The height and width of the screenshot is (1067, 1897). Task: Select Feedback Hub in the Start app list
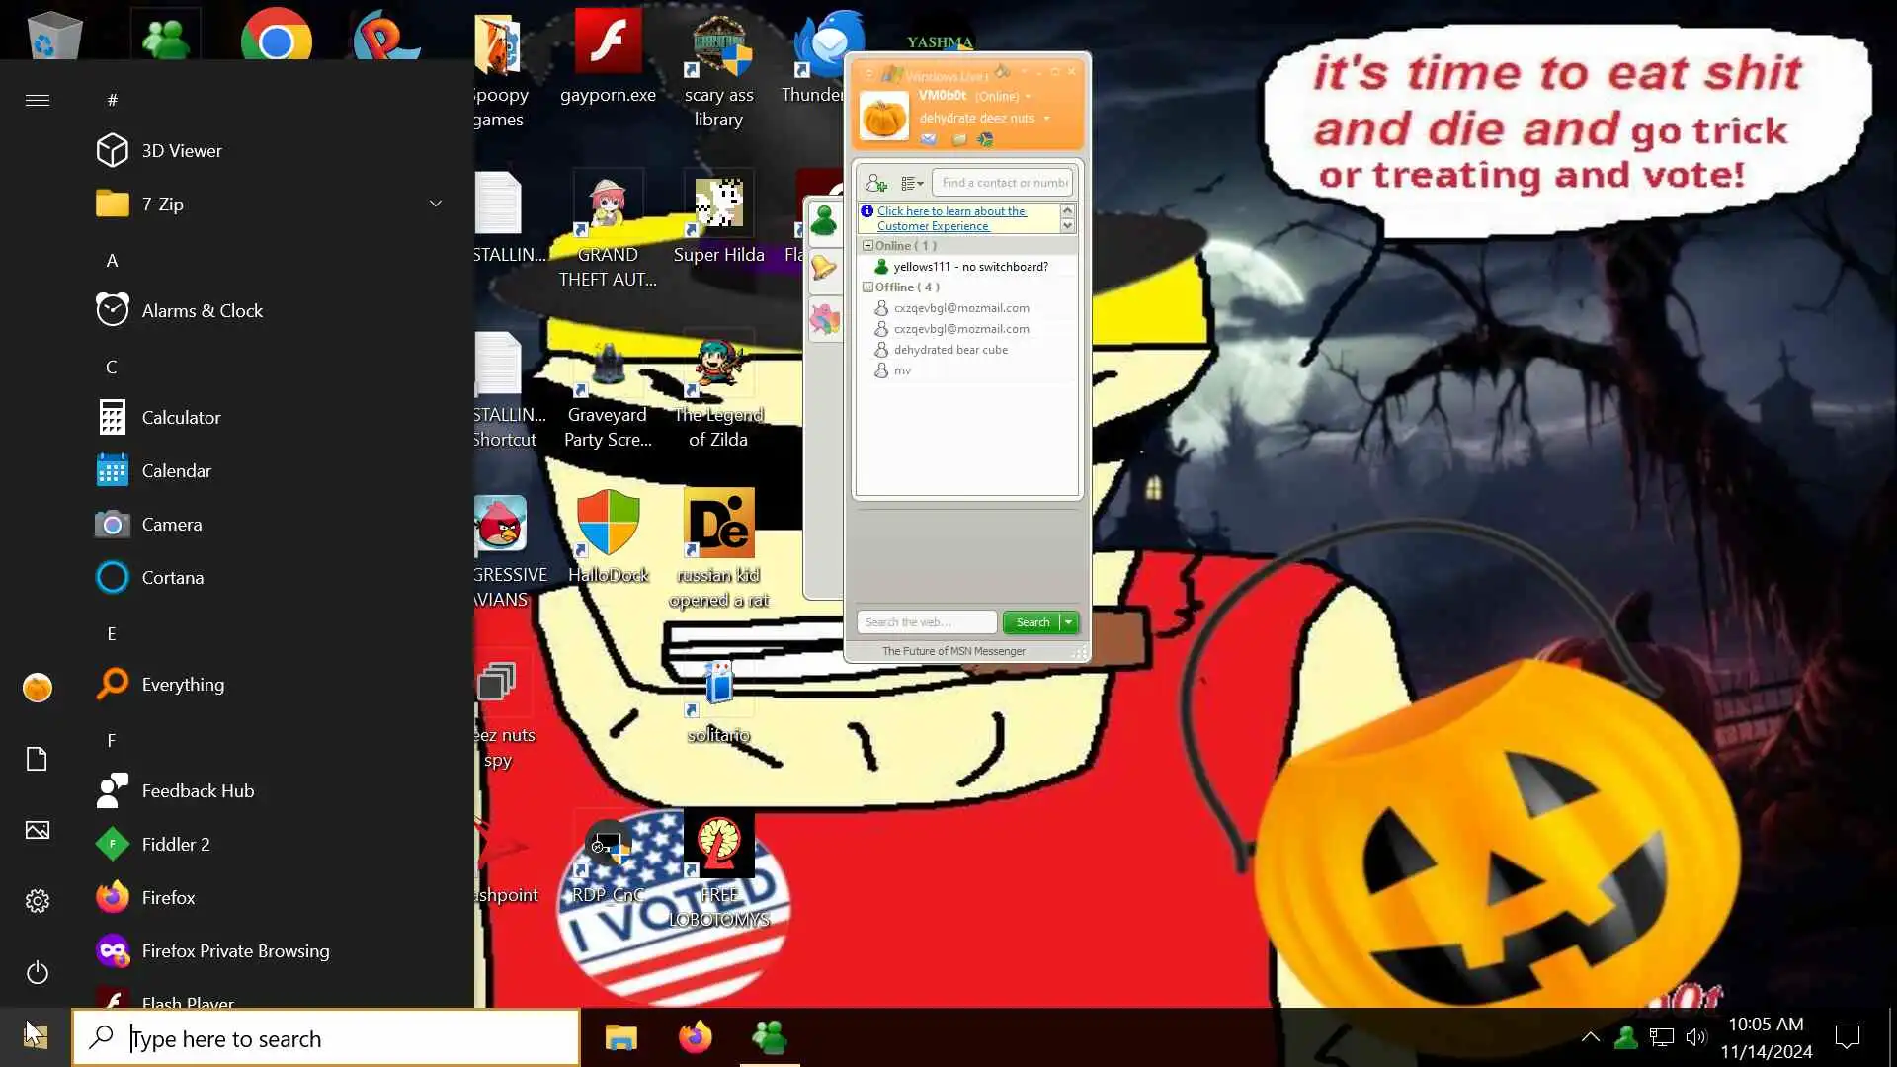pyautogui.click(x=198, y=790)
